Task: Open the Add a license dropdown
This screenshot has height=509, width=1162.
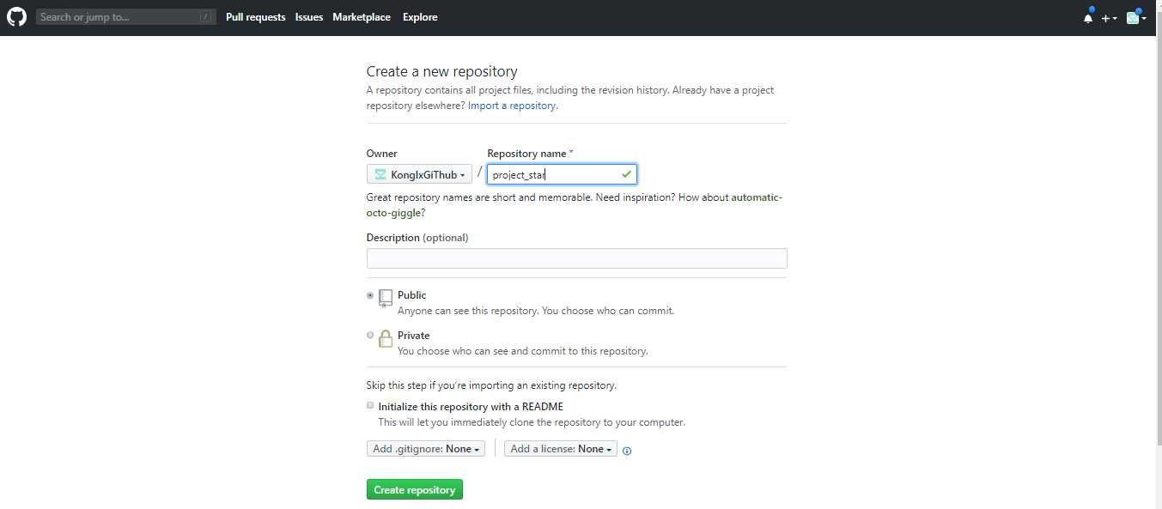Action: (x=560, y=449)
